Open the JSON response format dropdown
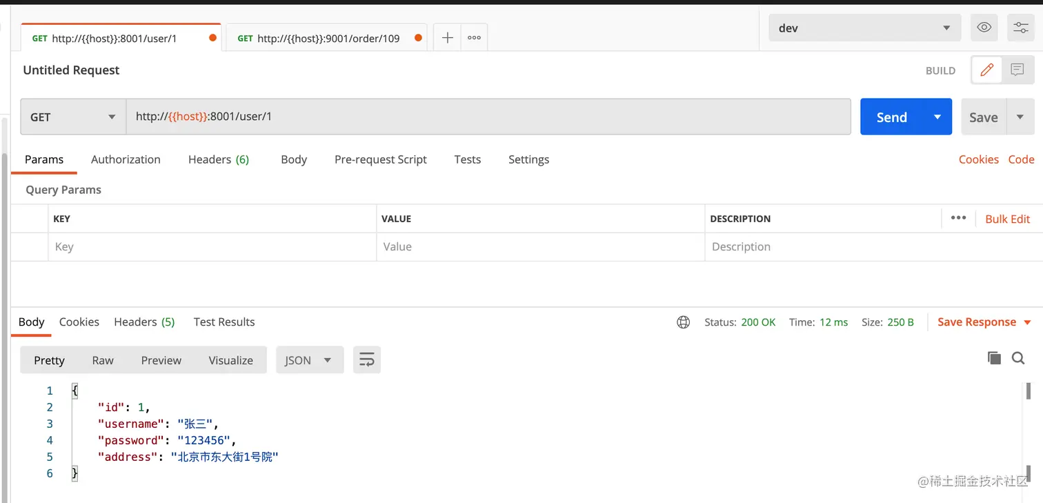The width and height of the screenshot is (1043, 503). click(310, 360)
